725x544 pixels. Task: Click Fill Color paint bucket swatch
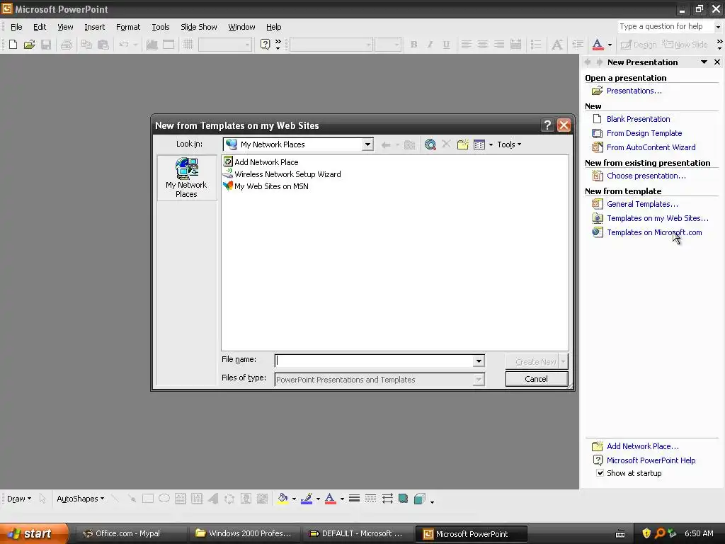click(282, 498)
